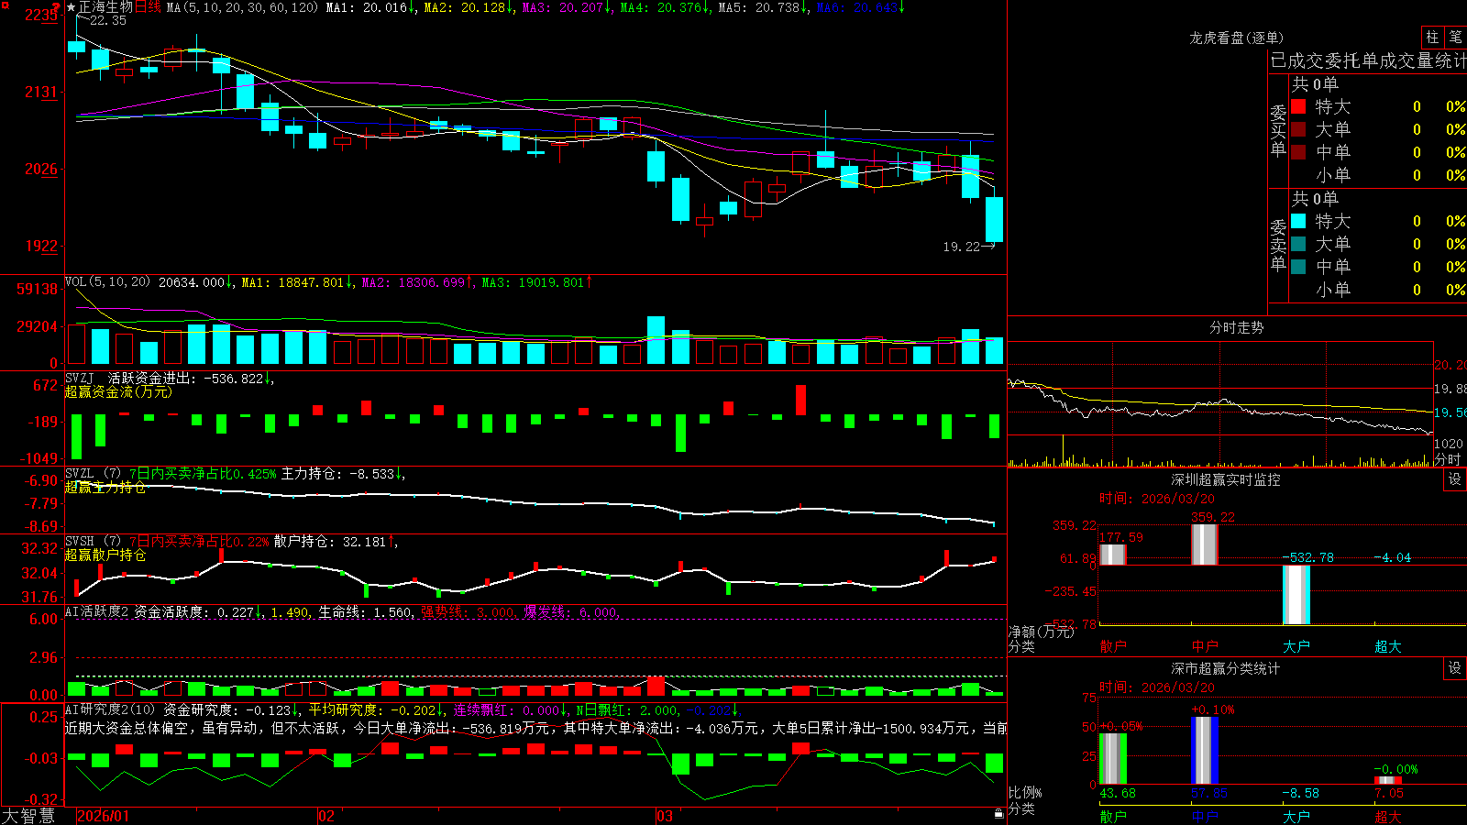Click the 大户 bar labeled -532.78 in real-time monitor
This screenshot has height=825, width=1467.
click(1296, 595)
